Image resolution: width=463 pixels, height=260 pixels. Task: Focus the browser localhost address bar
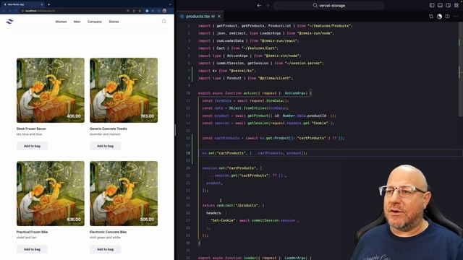[74, 11]
